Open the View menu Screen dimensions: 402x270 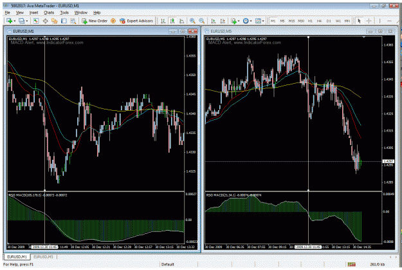[x=20, y=12]
